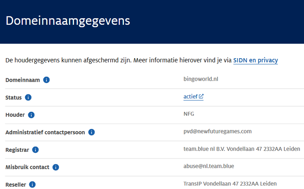
Task: Open the info icon next to Houder
Action: pyautogui.click(x=31, y=115)
